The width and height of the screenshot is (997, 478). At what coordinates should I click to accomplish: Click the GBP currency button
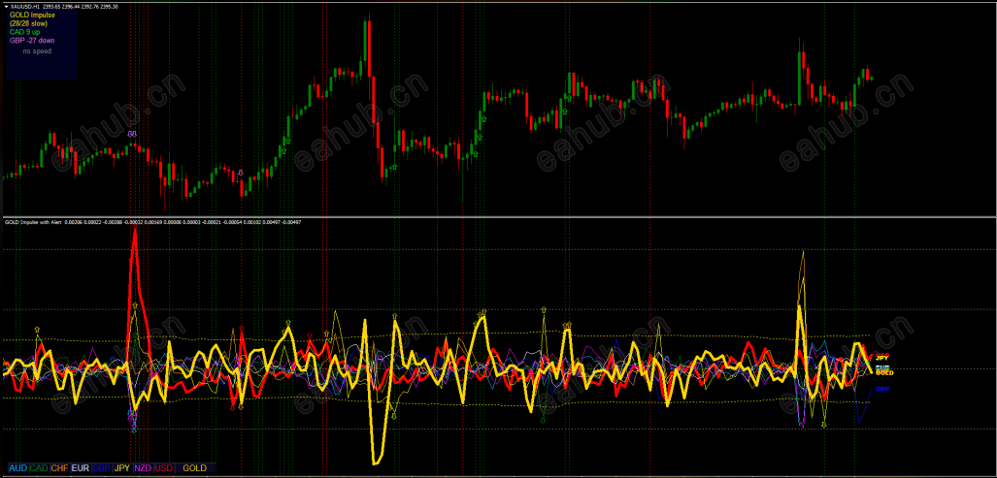[102, 468]
